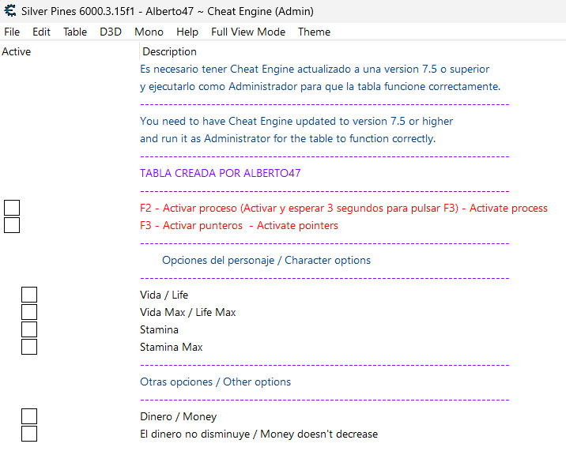Click 'y ejecutarlo como Administrador' line
This screenshot has height=455, width=566.
click(320, 87)
